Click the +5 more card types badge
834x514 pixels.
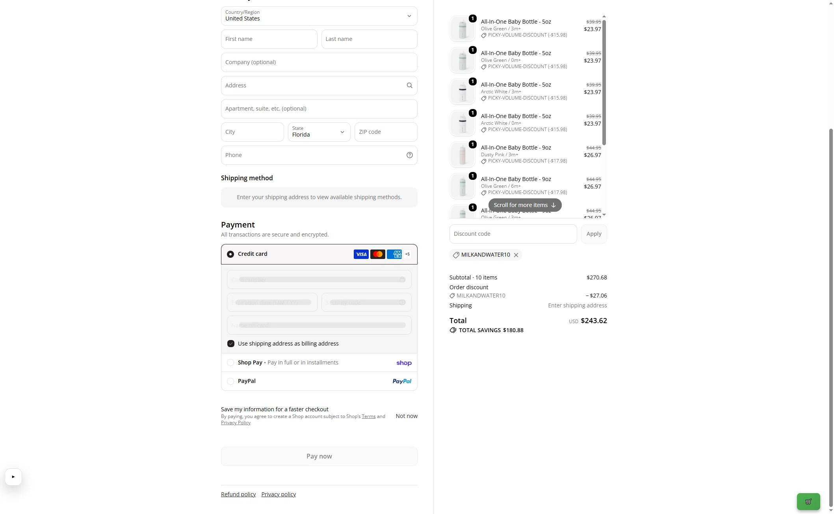point(407,254)
